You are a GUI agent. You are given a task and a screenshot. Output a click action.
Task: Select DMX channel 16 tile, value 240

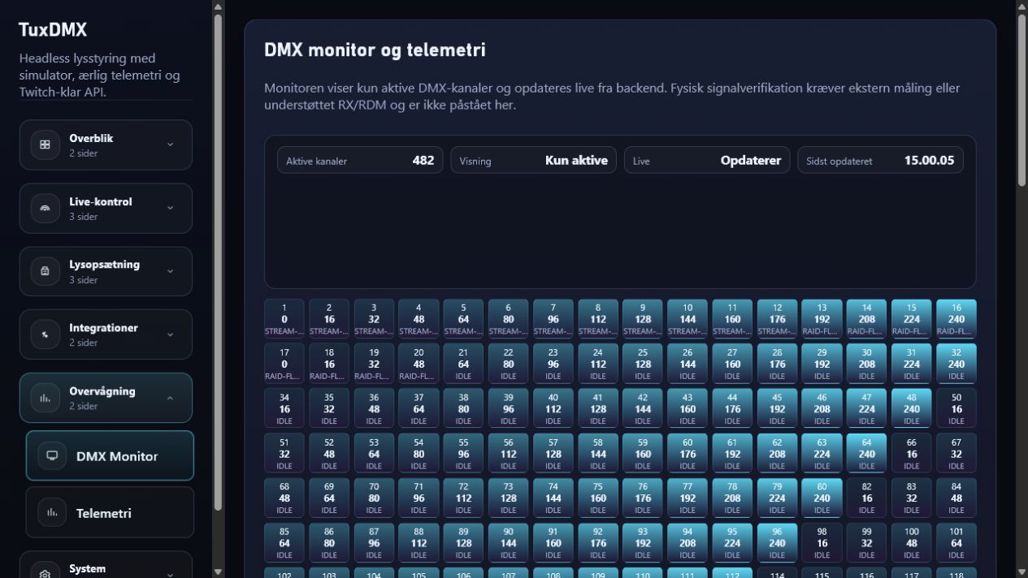pos(956,319)
